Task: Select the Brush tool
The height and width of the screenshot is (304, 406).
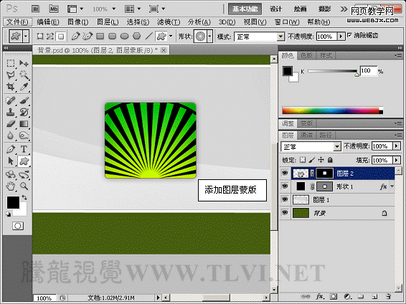Action: [x=24, y=100]
